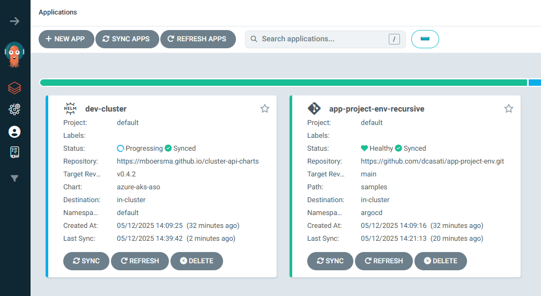Viewport: 541px width, 296px height.
Task: Sync the app-project-env-recursive application
Action: tap(330, 261)
